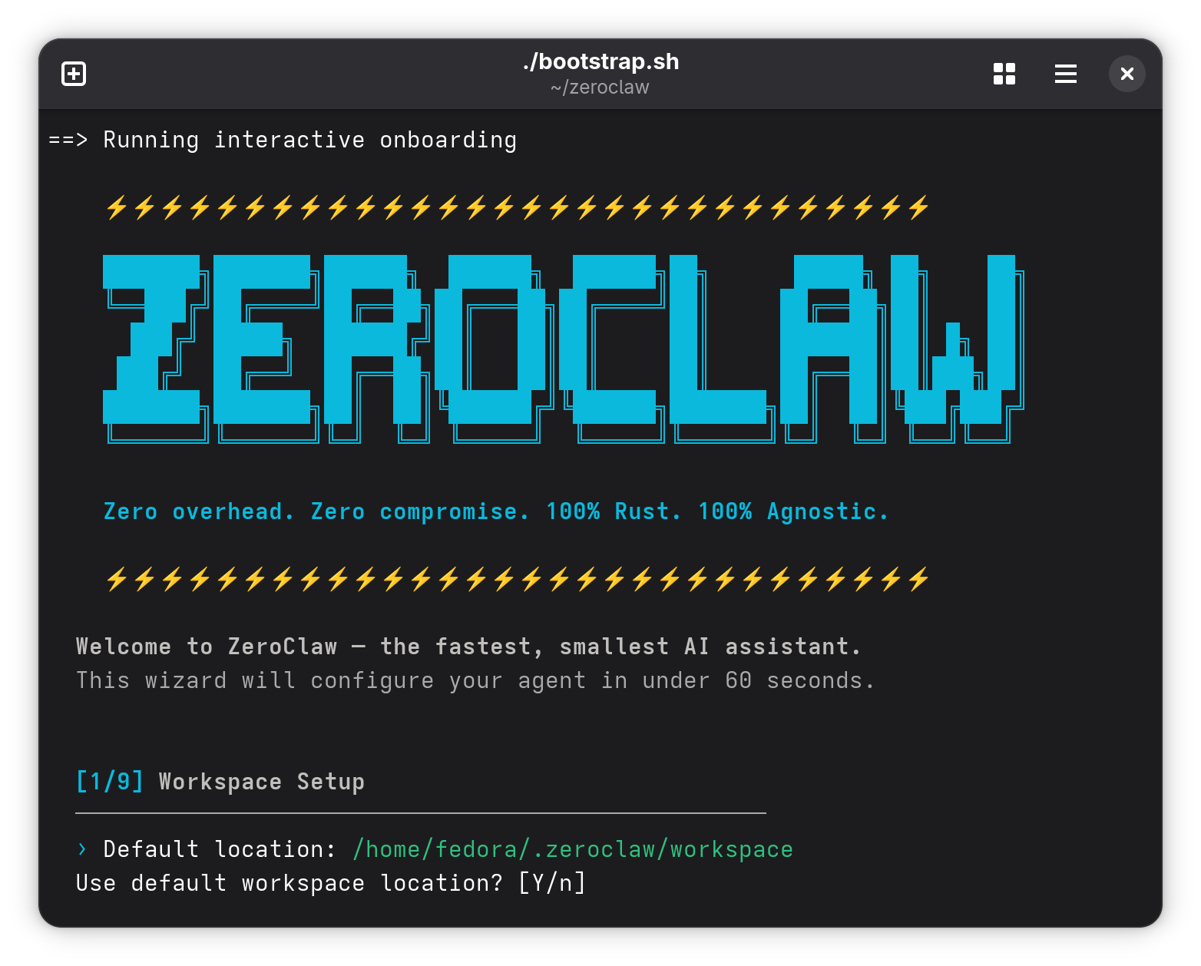Viewport: 1201px width, 966px height.
Task: Close the terminal window
Action: point(1127,74)
